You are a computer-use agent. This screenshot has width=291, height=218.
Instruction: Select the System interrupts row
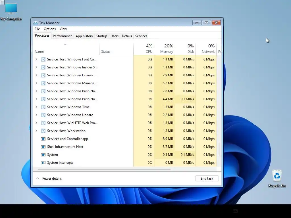[124, 163]
